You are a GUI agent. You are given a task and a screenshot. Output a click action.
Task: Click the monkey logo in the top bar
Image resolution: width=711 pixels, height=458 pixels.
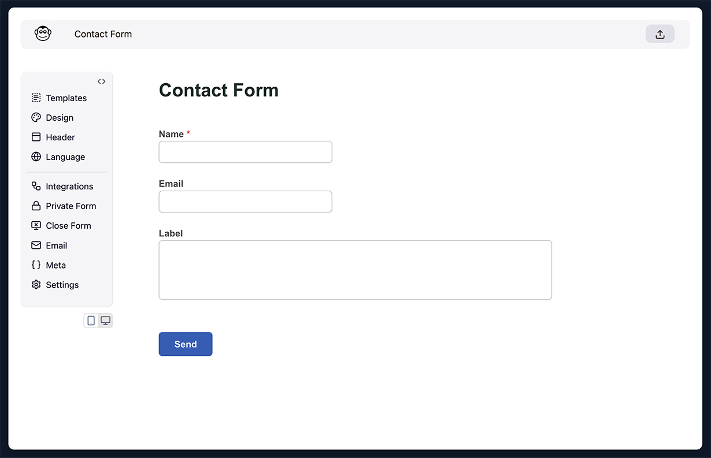(43, 33)
